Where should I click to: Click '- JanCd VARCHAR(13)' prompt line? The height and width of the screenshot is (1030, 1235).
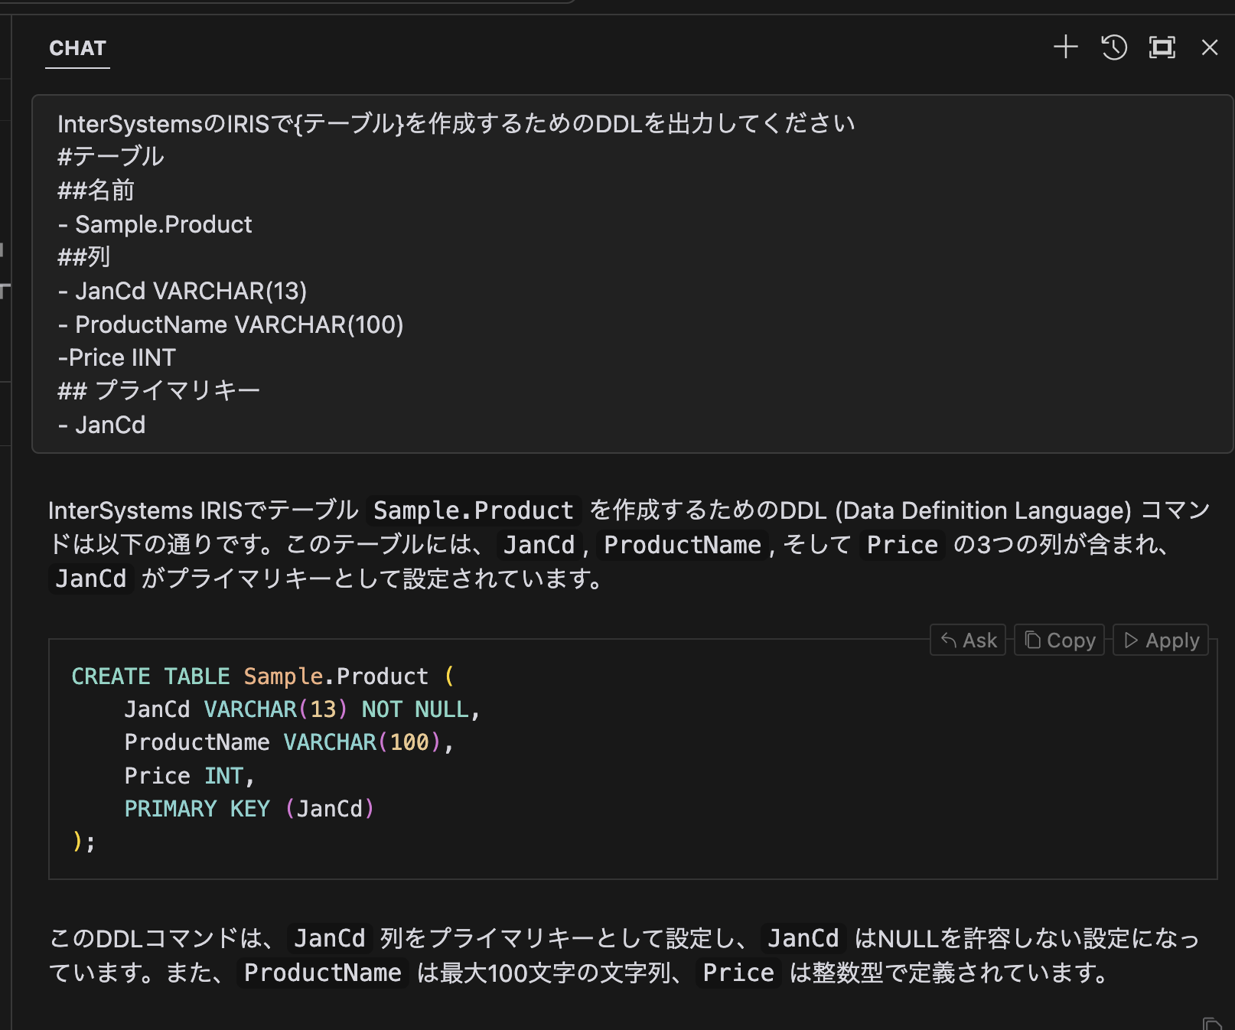(x=182, y=291)
